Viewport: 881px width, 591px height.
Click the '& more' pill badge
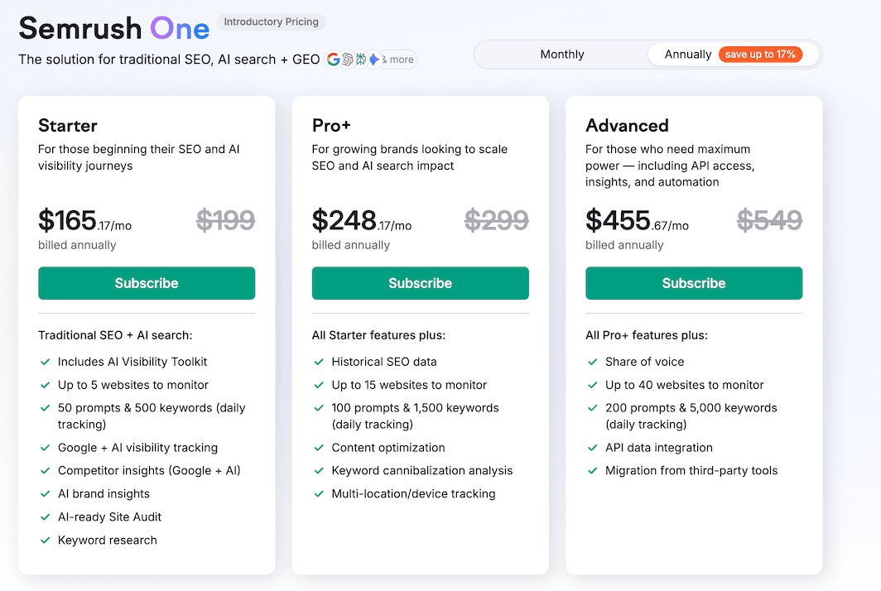tap(399, 60)
